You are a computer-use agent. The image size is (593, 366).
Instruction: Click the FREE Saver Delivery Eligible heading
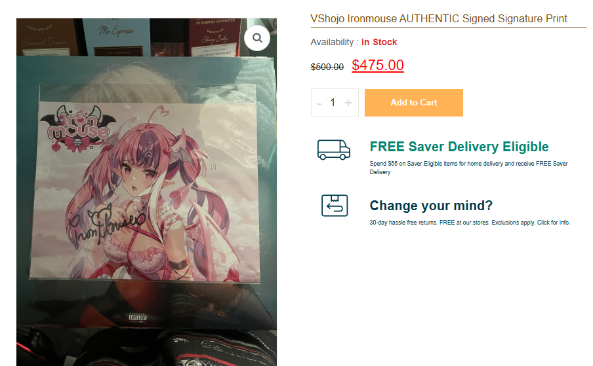459,147
